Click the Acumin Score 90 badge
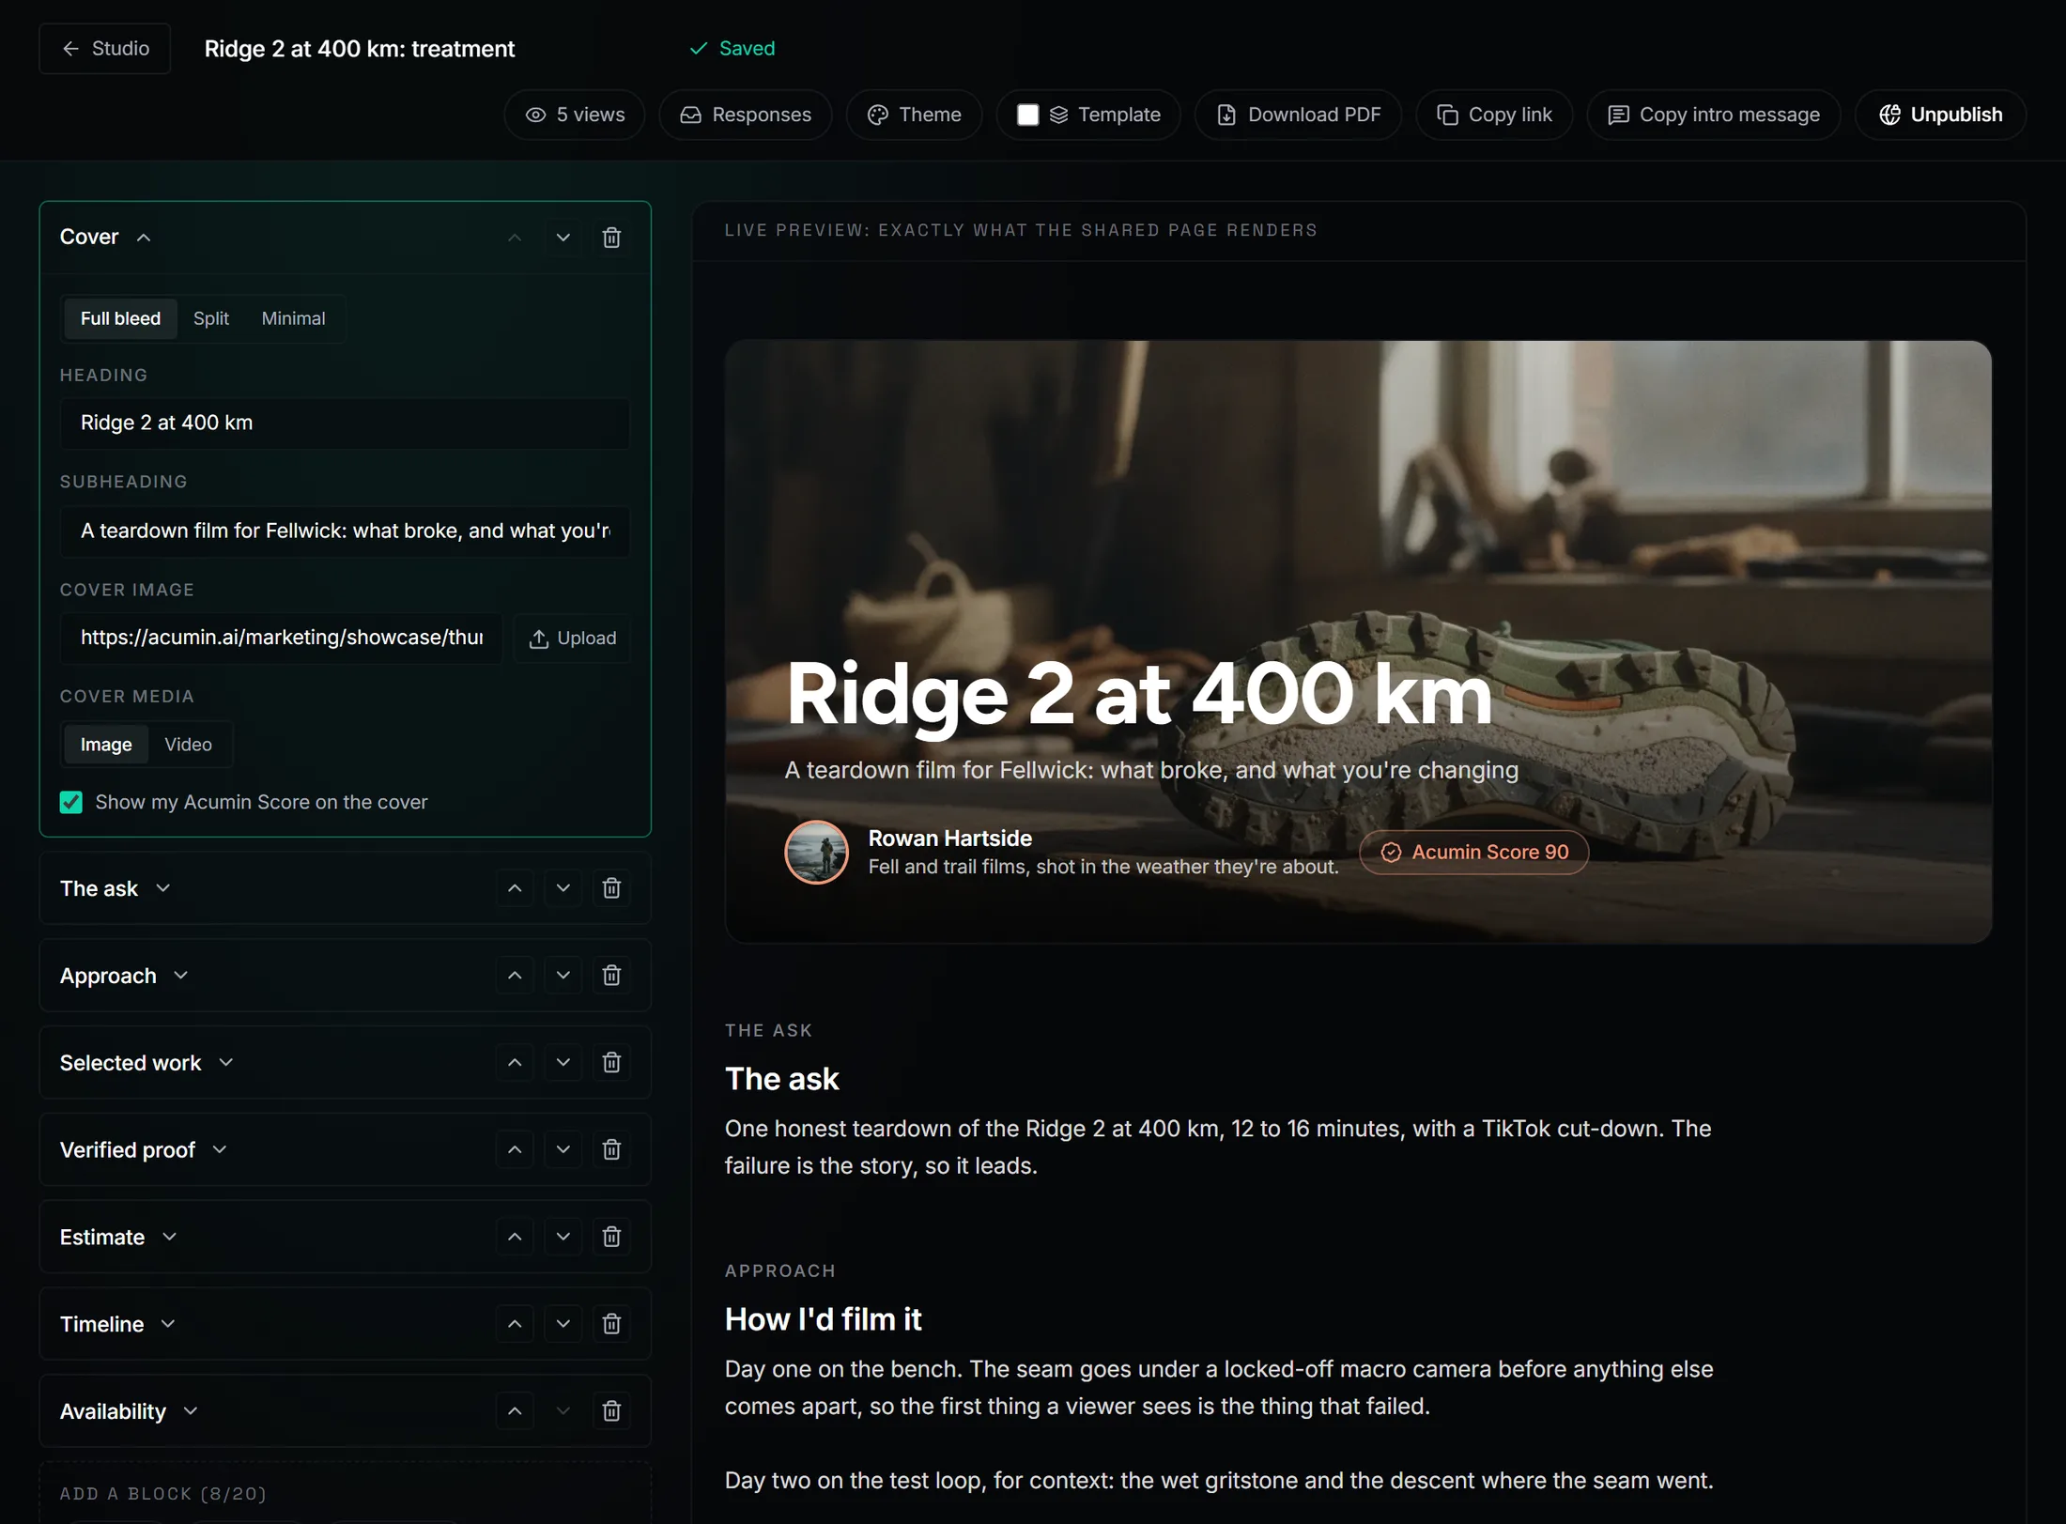 coord(1473,853)
